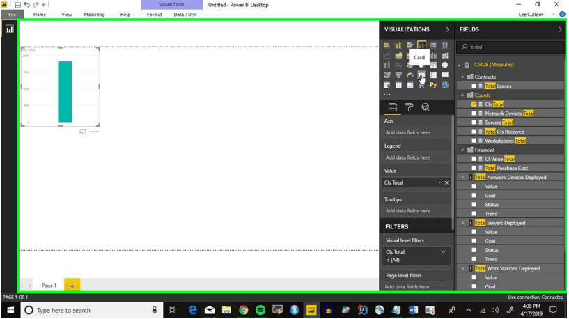This screenshot has width=569, height=319.
Task: Collapse Total Network Devices Deployed KPI
Action: 462,177
